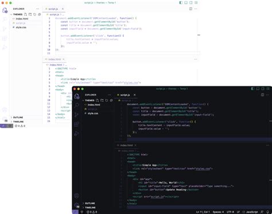Click feedback icon in dark window status bar

[x=262, y=212]
